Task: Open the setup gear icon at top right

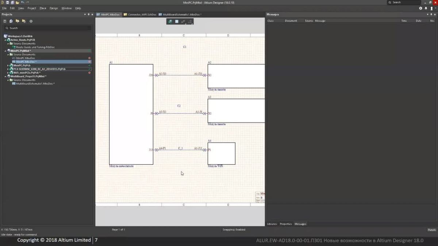Action: (421, 8)
